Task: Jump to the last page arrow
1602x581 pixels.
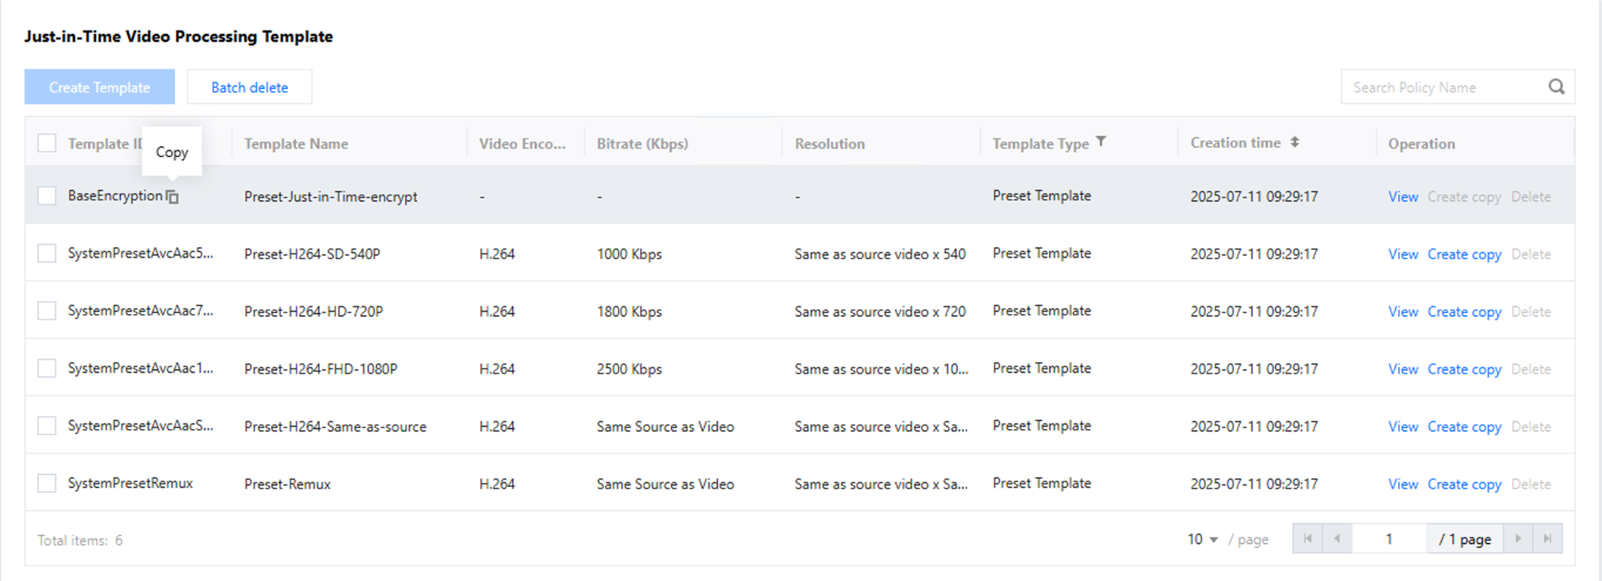Action: tap(1547, 538)
